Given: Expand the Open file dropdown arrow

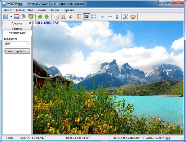Looking at the screenshot, I should pyautogui.click(x=11, y=17).
